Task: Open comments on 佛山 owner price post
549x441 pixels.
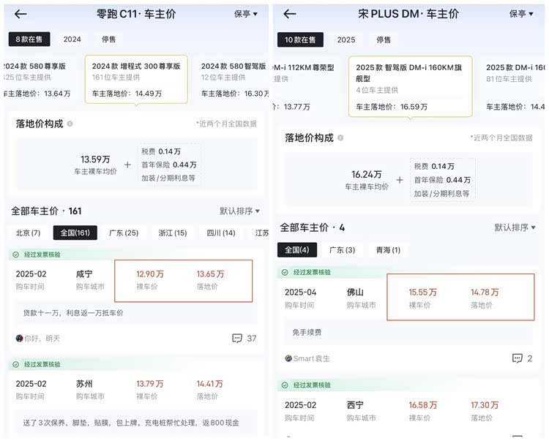Action: click(x=522, y=358)
